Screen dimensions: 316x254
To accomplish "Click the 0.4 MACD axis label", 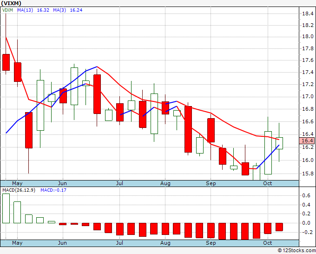I will (x=306, y=205).
